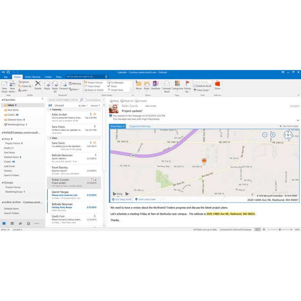
Task: Click the Follow Up flag icon
Action: (188, 86)
